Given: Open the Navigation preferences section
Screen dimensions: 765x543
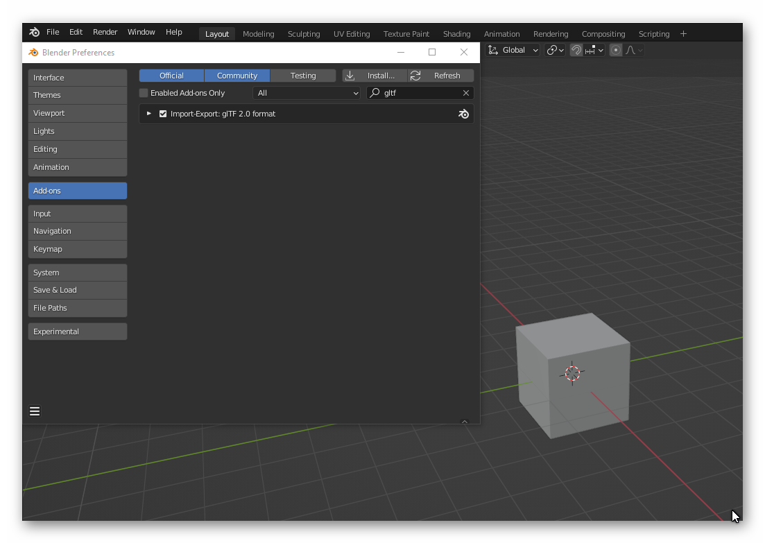Looking at the screenshot, I should [78, 231].
